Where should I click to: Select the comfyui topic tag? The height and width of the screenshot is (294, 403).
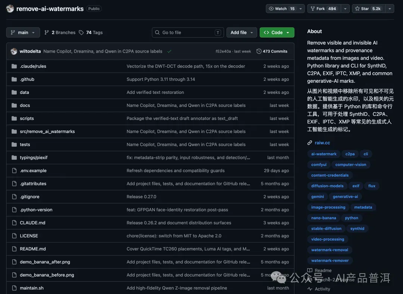[319, 165]
